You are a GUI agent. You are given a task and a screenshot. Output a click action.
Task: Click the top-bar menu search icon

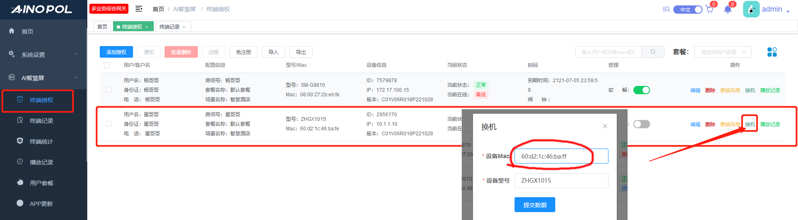click(x=666, y=9)
